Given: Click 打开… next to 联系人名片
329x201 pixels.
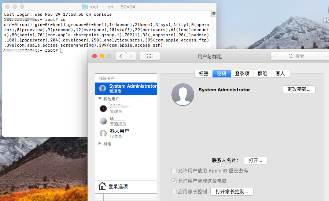Looking at the screenshot, I should click(x=255, y=160).
